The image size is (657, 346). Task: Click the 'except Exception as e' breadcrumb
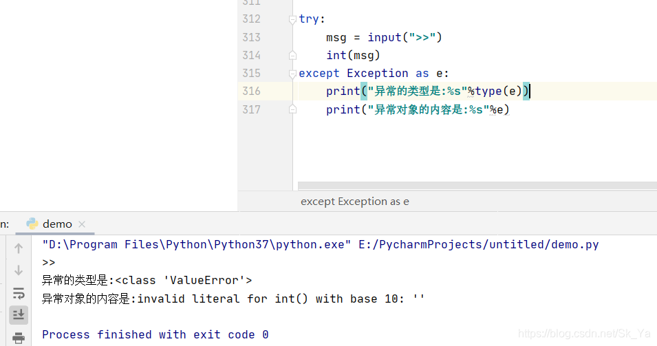coord(355,202)
